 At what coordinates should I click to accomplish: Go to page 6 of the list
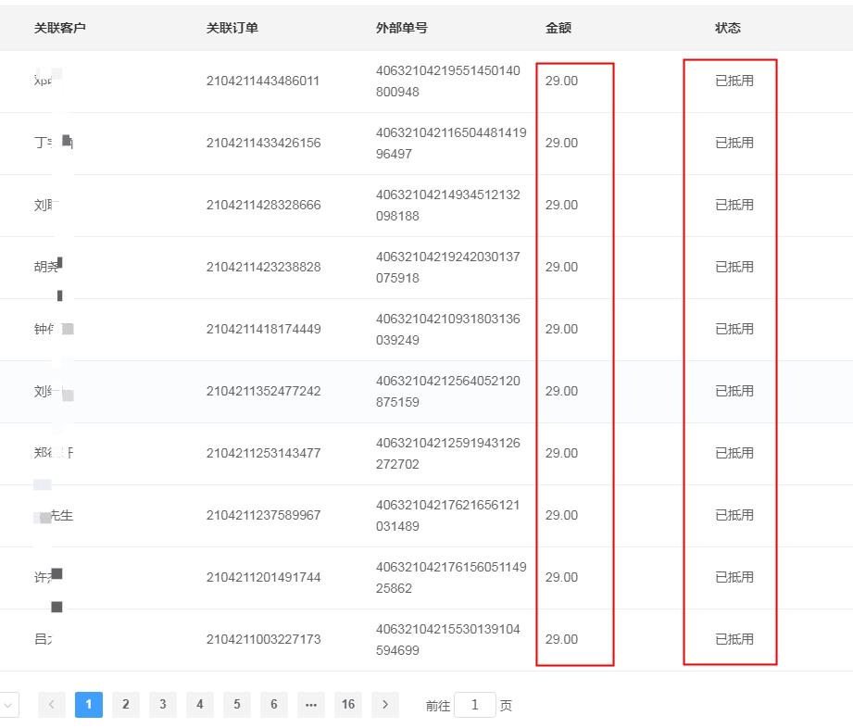pos(274,705)
